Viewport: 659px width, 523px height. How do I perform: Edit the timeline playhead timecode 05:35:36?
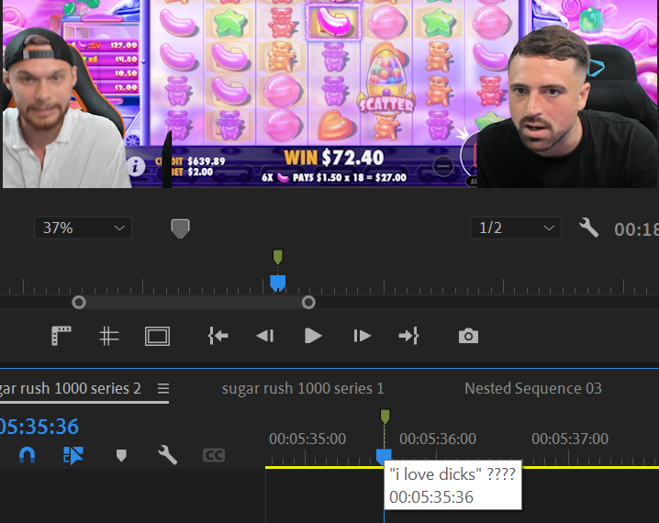click(x=39, y=427)
